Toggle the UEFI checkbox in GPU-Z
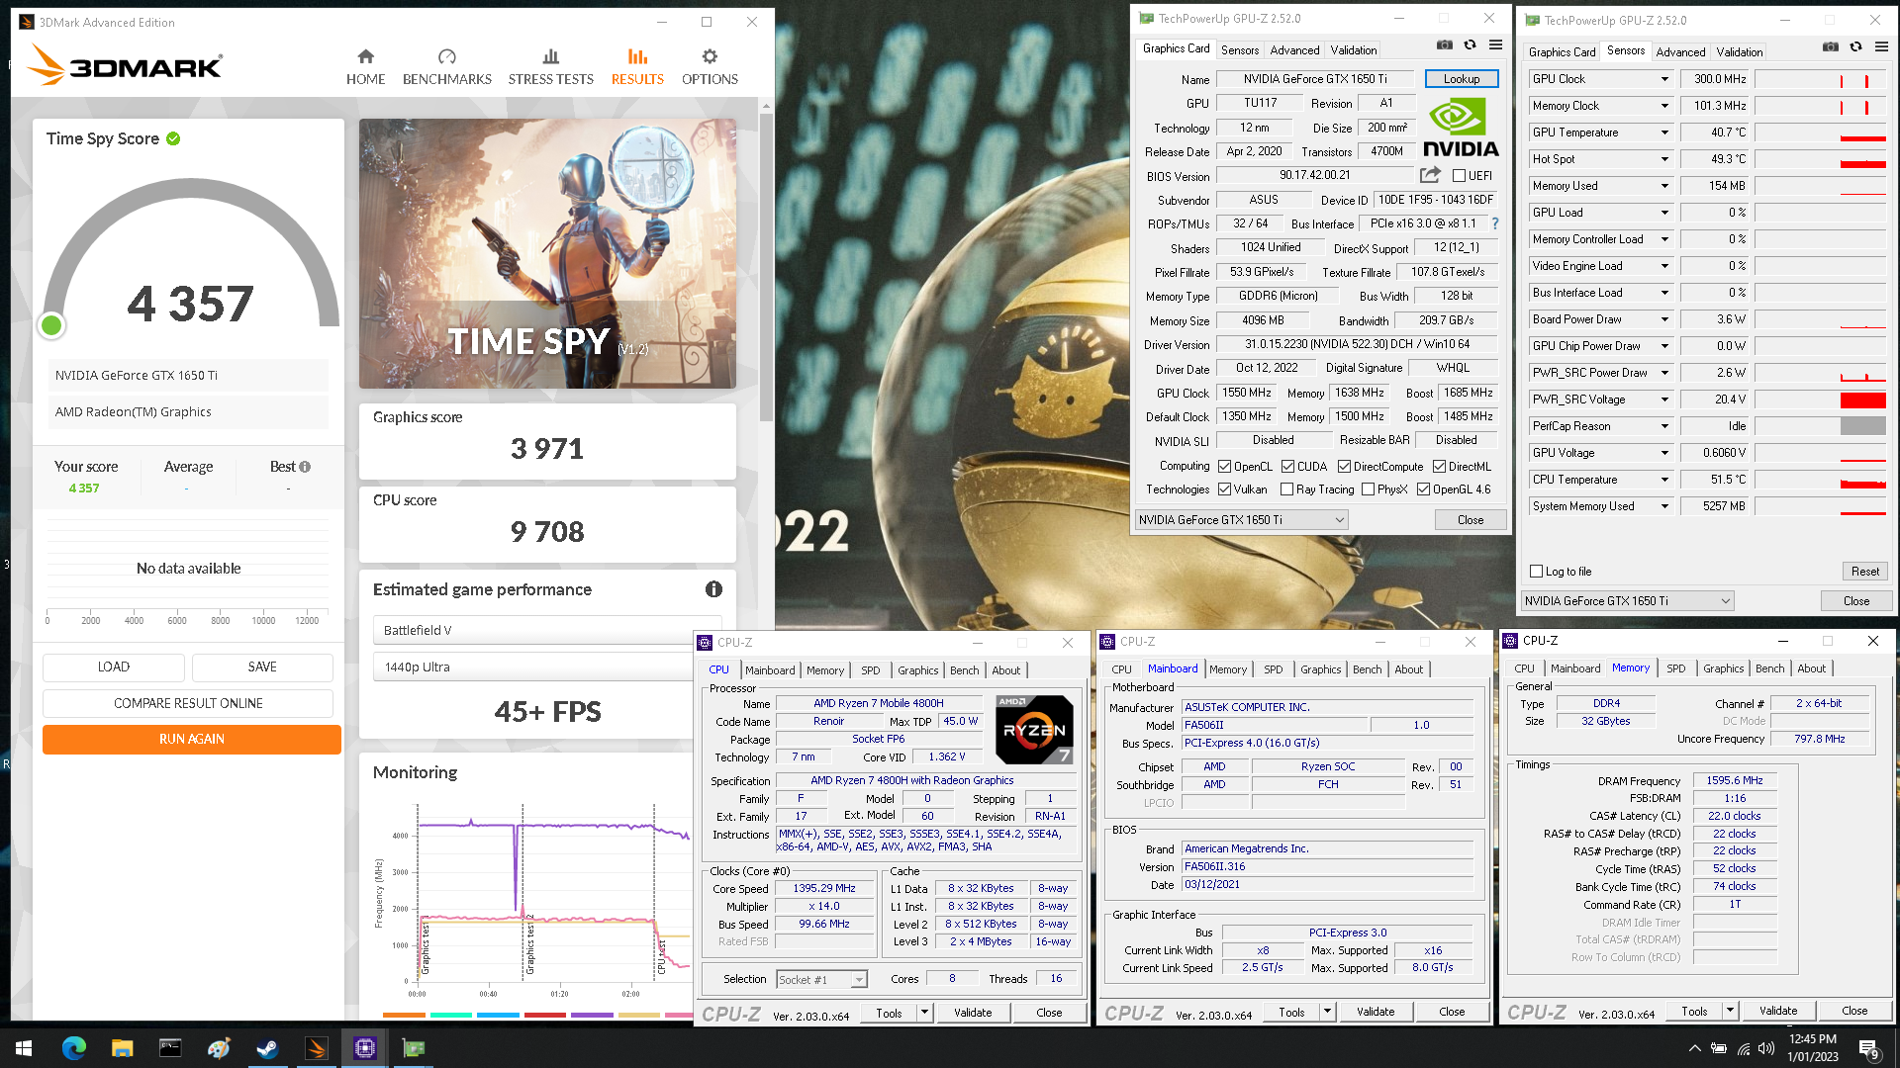The image size is (1900, 1068). coord(1459,176)
